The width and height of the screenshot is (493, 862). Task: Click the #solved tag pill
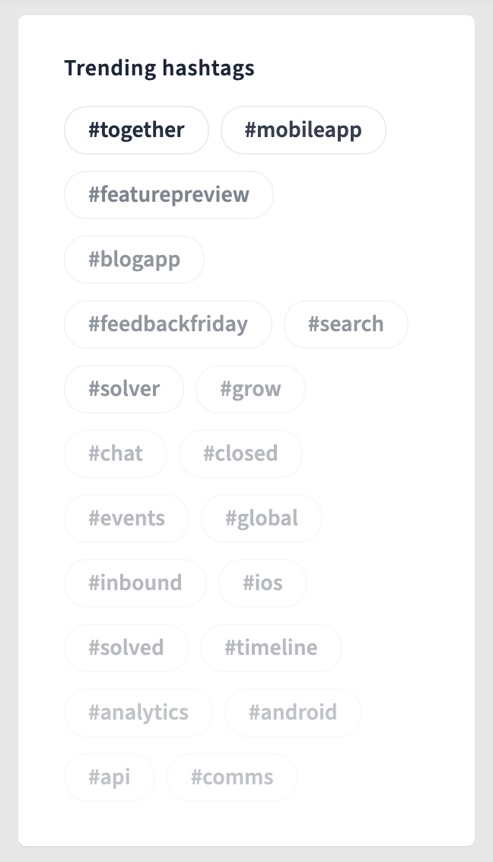pos(126,647)
